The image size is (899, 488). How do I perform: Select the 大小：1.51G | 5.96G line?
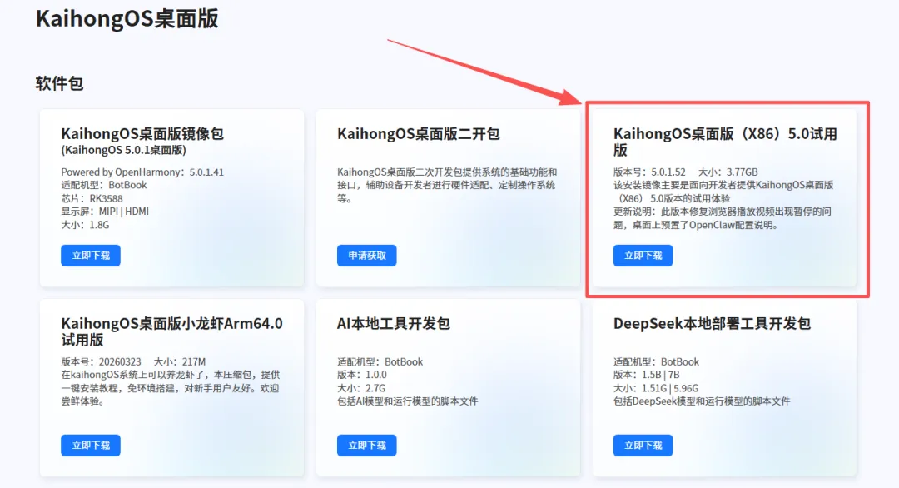656,388
